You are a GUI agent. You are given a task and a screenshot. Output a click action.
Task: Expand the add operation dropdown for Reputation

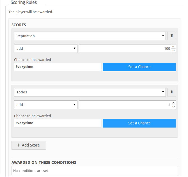tap(46, 49)
